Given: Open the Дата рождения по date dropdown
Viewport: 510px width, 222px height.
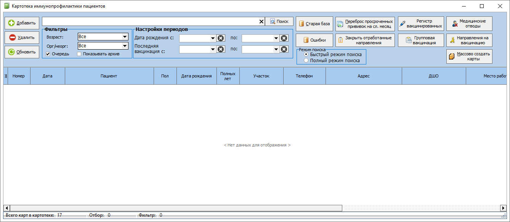Looking at the screenshot, I should (276, 38).
